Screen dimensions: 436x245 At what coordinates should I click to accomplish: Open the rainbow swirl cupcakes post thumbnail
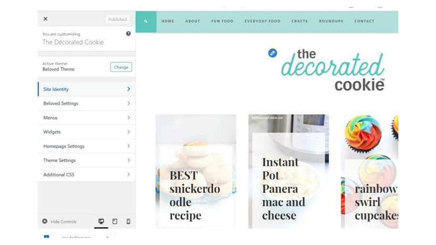370,171
